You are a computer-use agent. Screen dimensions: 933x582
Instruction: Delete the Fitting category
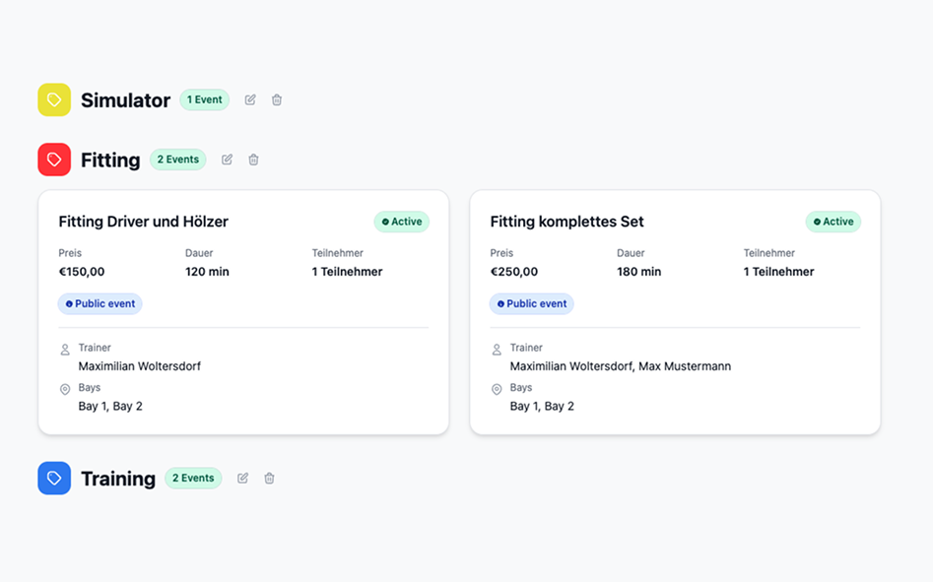click(254, 160)
